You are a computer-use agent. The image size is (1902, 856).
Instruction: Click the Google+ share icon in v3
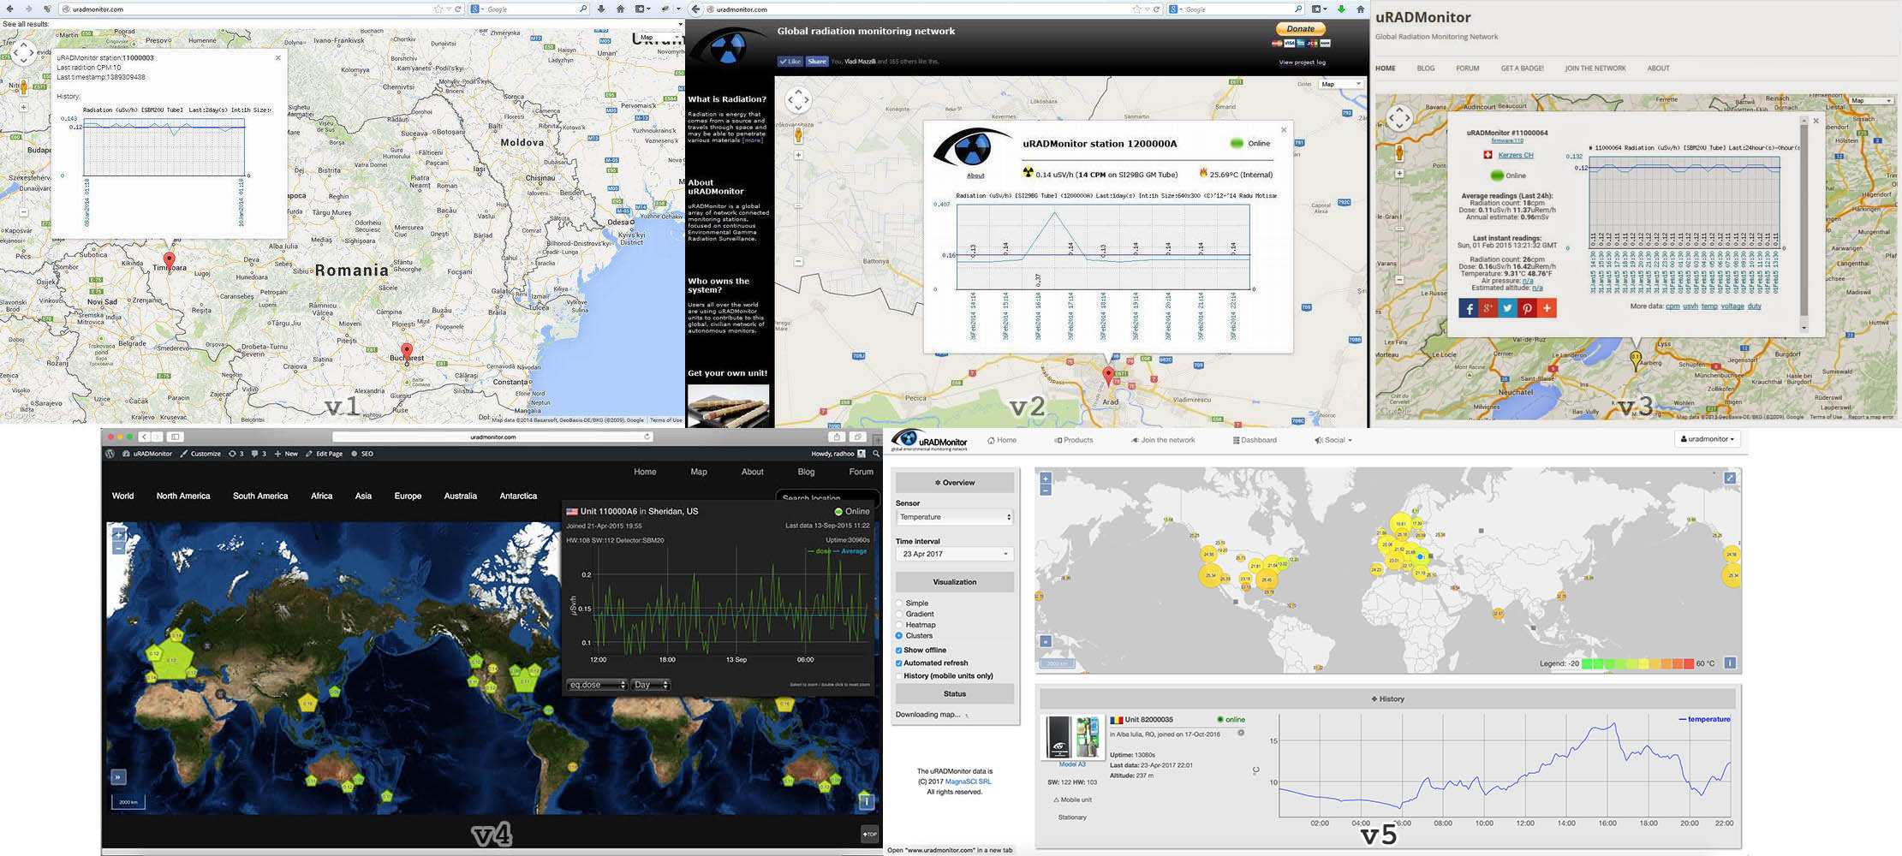tap(1487, 308)
